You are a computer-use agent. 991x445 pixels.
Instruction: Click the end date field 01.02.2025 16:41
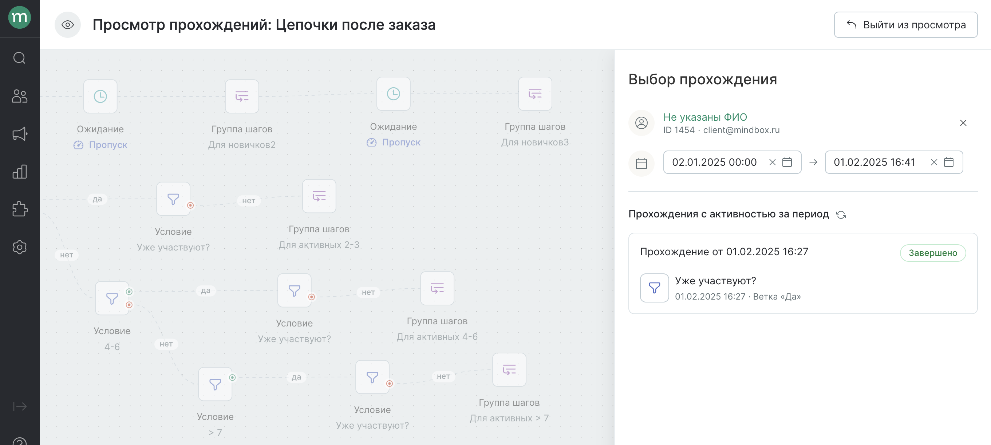(894, 162)
